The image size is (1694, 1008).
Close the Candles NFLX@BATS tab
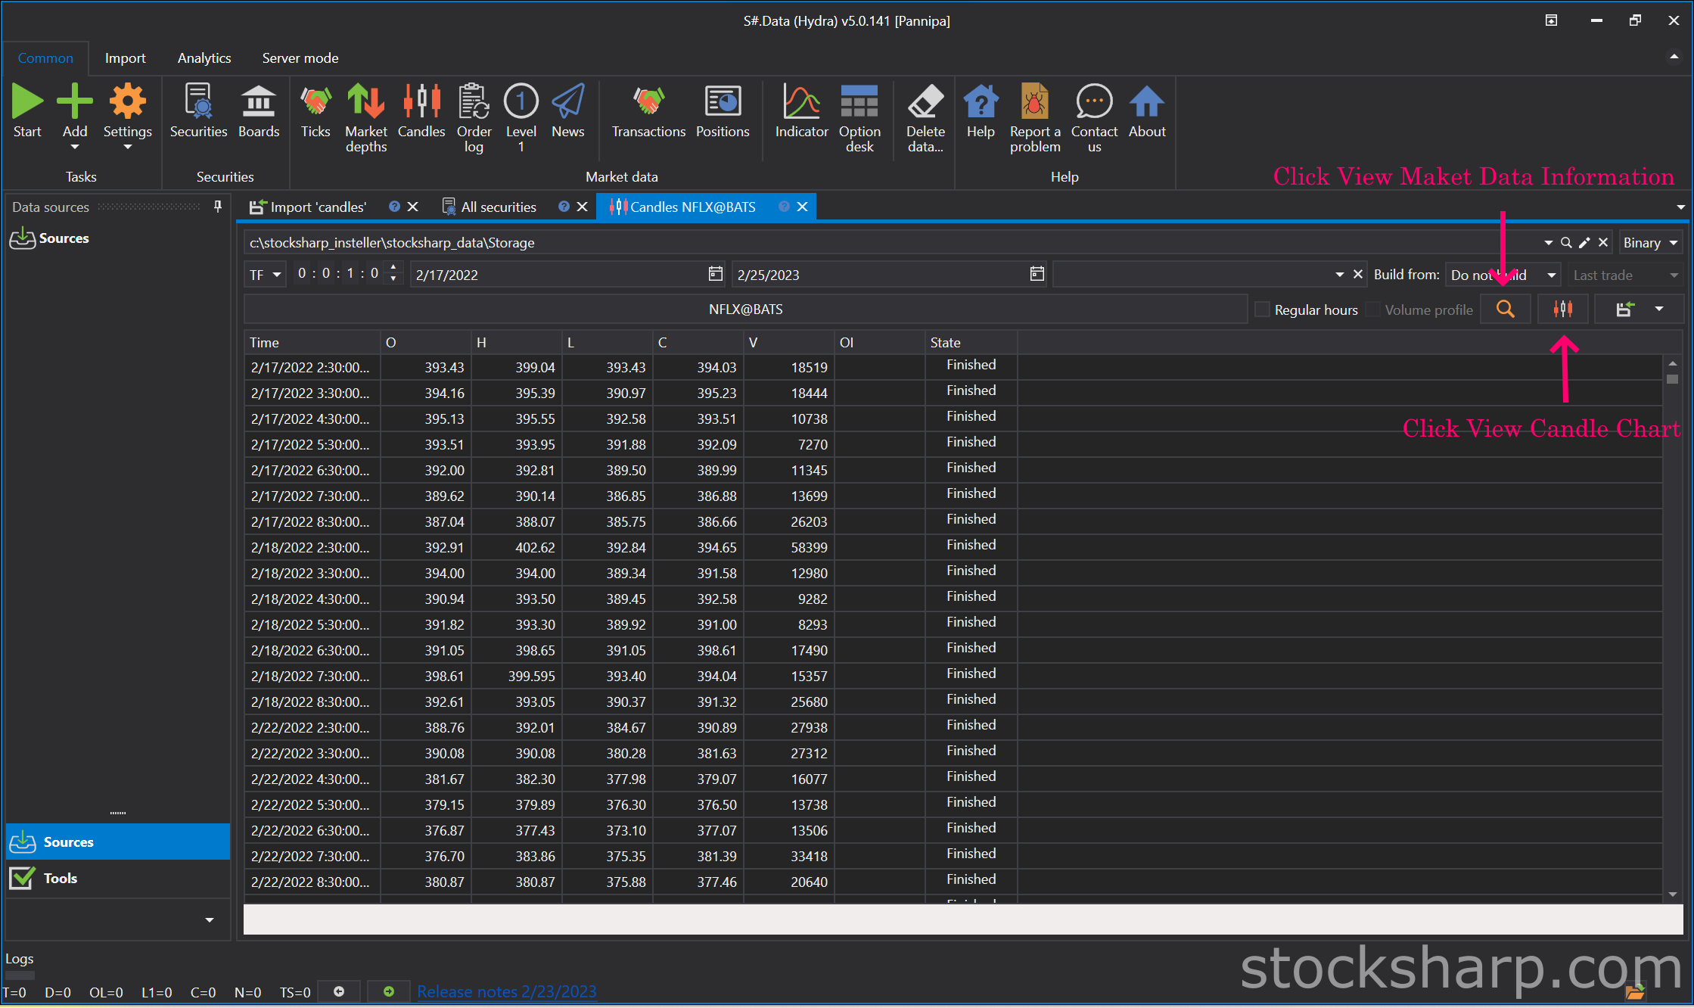coord(803,207)
